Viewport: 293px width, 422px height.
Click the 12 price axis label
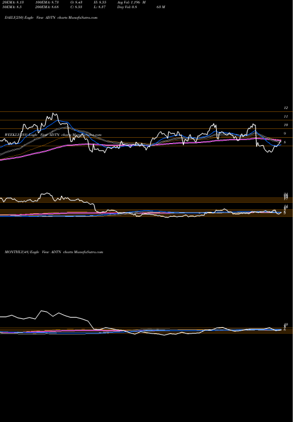286,108
